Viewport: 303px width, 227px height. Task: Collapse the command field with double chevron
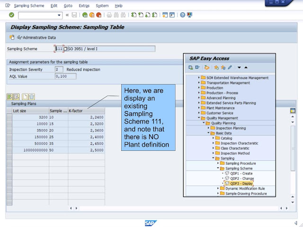coord(67,15)
